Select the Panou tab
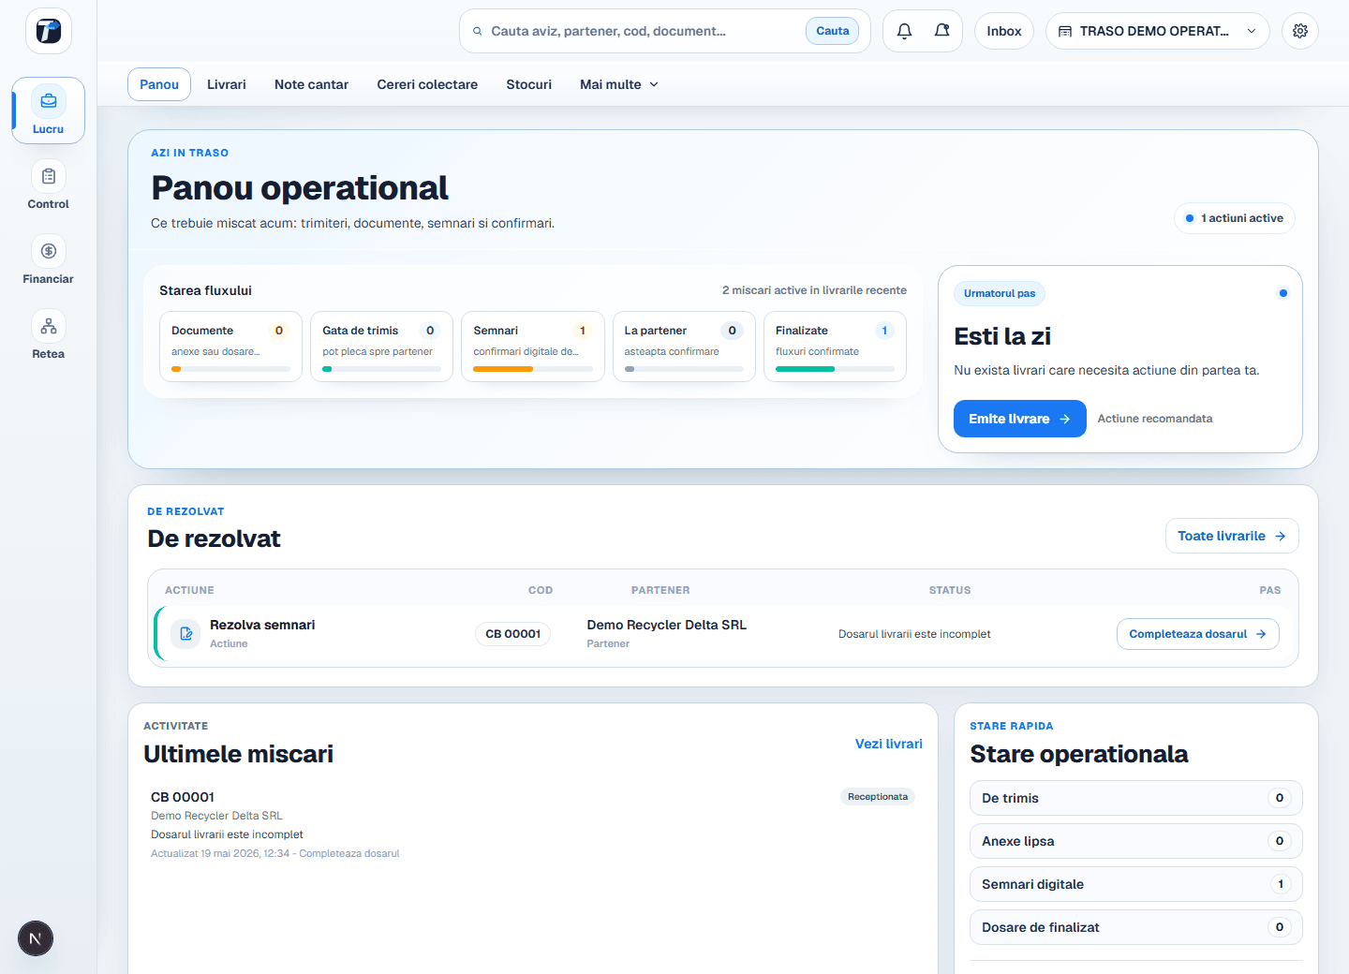The image size is (1349, 974). pos(159,84)
